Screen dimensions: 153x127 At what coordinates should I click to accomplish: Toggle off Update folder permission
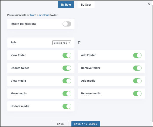(67, 68)
